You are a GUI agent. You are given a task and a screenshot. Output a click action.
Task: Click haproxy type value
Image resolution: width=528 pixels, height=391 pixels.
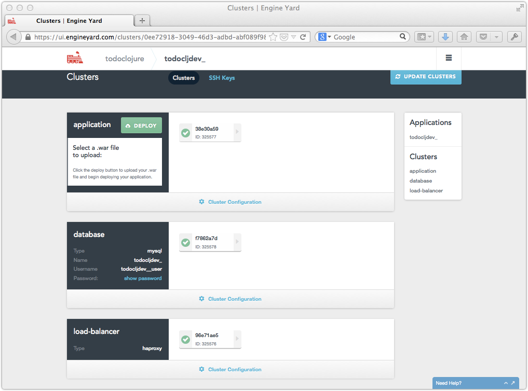tap(152, 348)
